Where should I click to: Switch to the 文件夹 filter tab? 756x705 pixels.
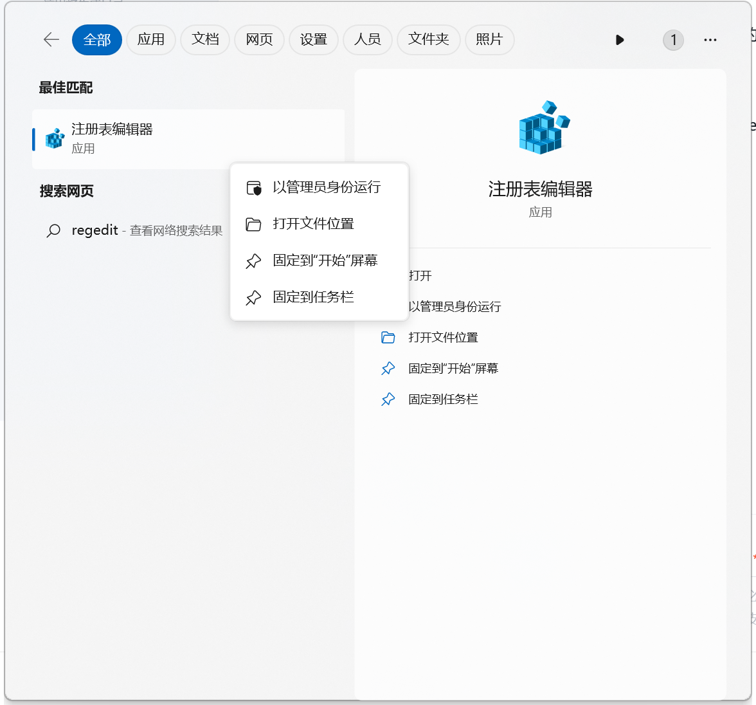click(428, 40)
